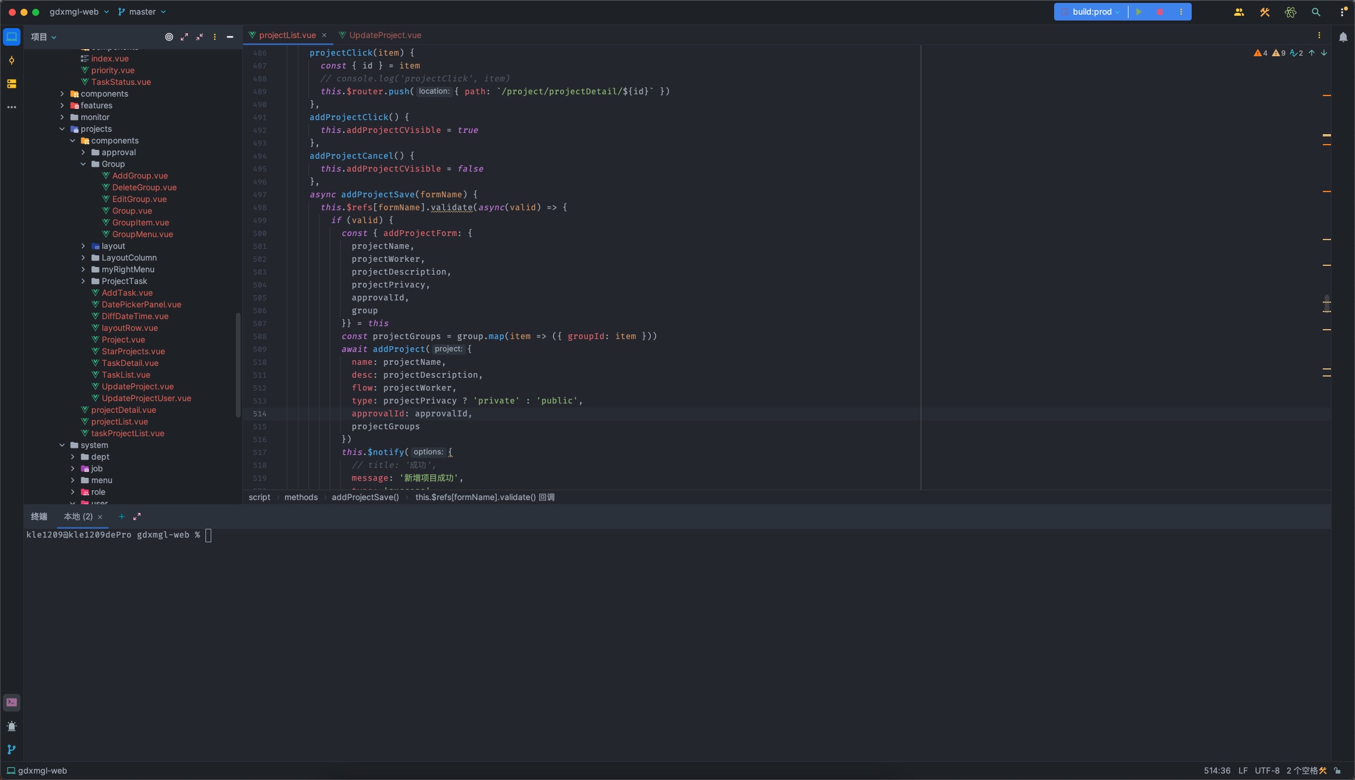Change UTF-8 file encoding
1355x780 pixels.
click(x=1267, y=771)
